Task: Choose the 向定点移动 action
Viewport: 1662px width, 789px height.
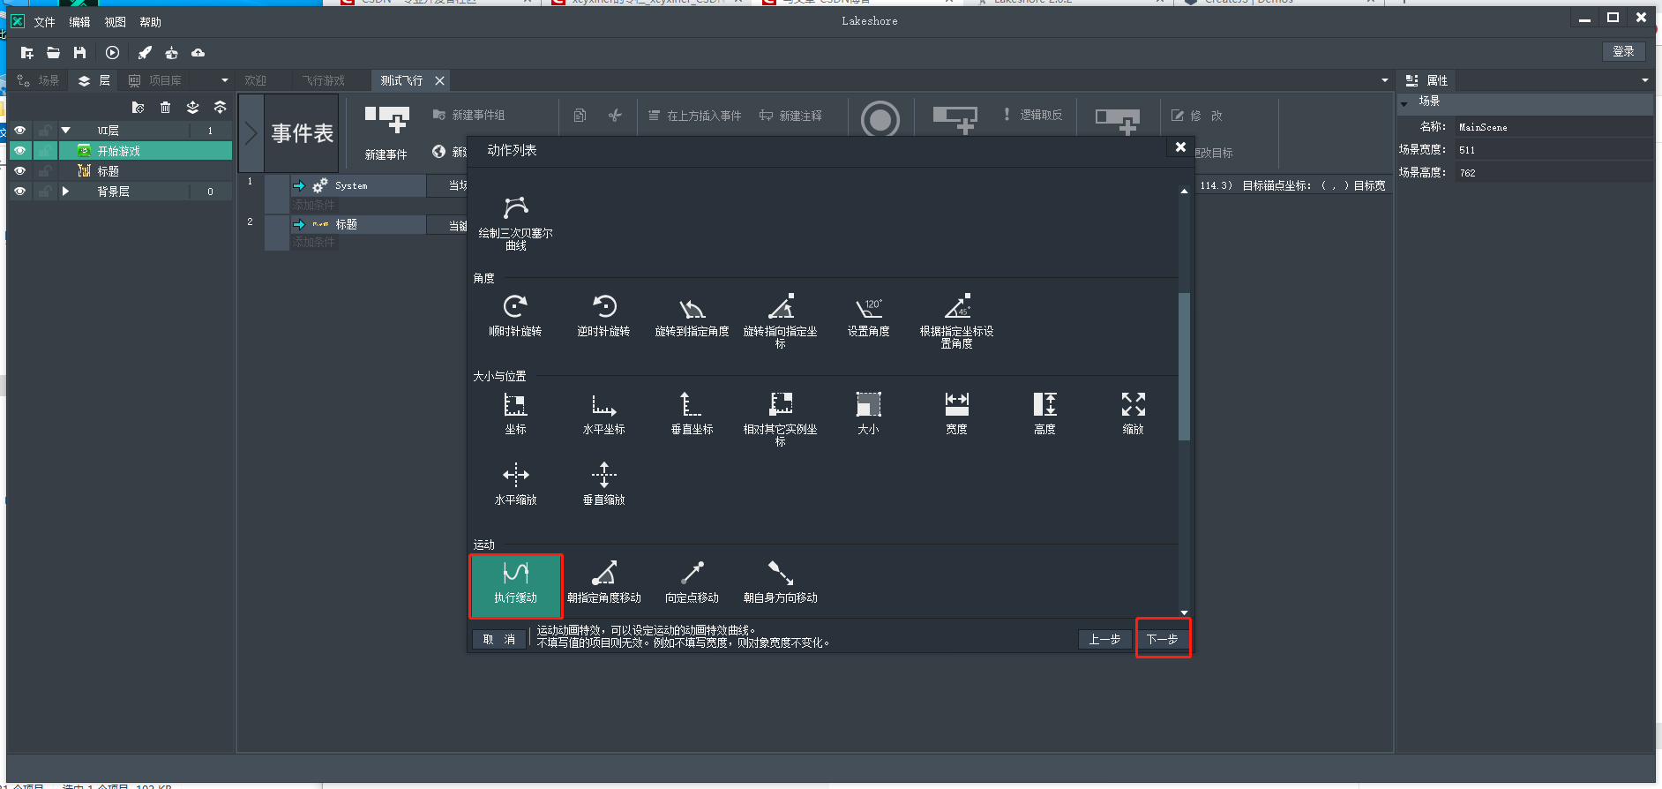Action: [x=692, y=584]
